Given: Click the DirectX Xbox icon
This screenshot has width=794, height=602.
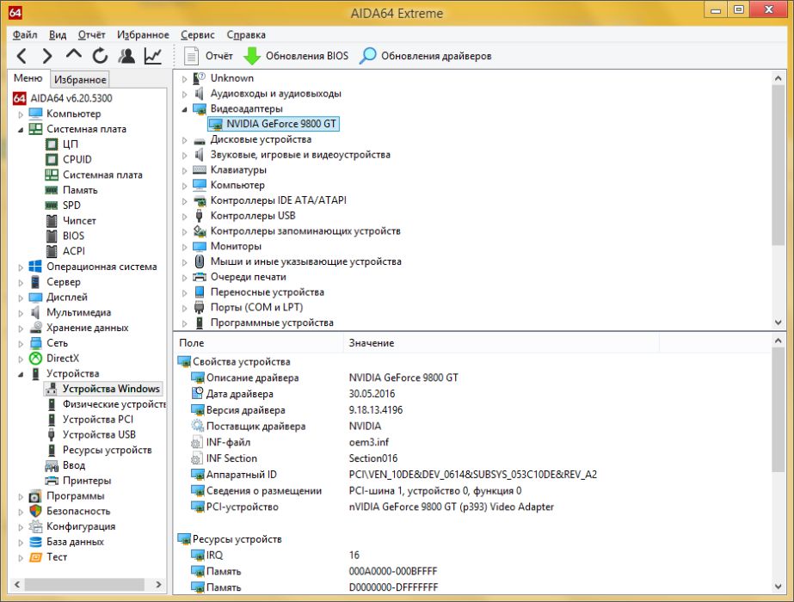Looking at the screenshot, I should (x=35, y=358).
